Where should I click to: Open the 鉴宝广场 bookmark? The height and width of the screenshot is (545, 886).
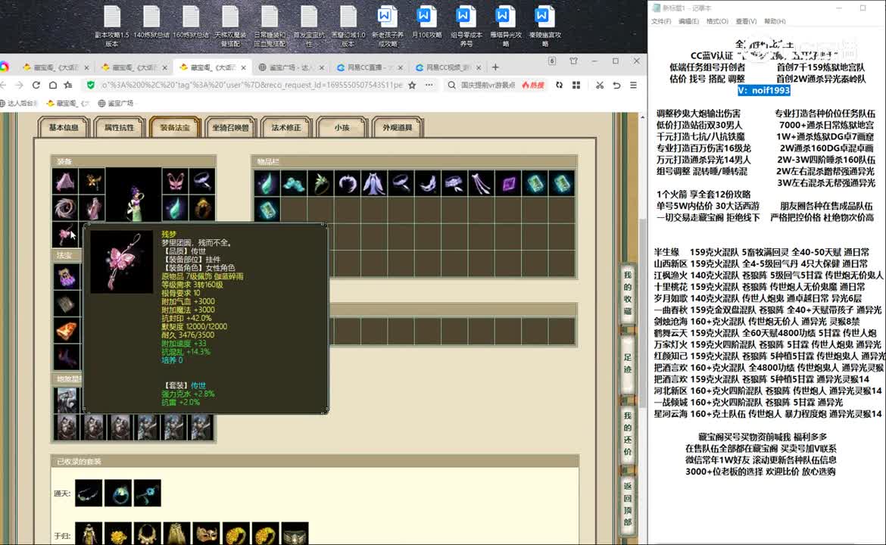[117, 104]
